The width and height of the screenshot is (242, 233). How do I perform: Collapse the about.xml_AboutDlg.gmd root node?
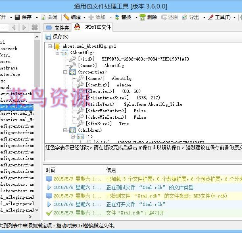pos(50,46)
